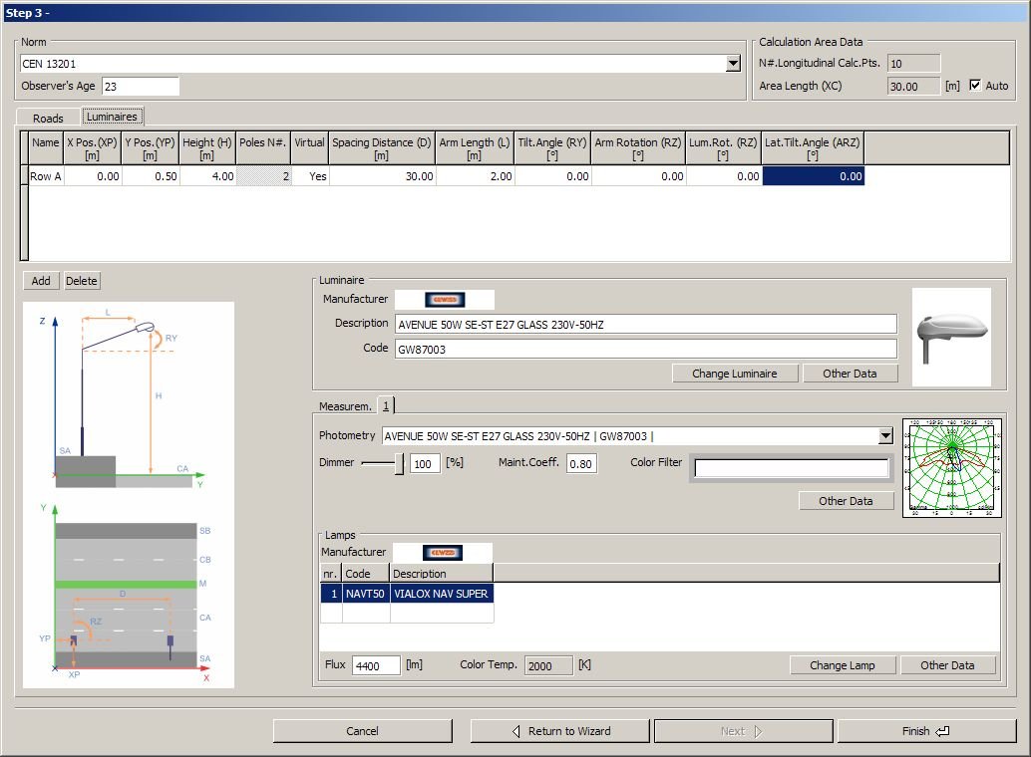Click the Dimmer percentage field
The image size is (1031, 757).
tap(425, 464)
